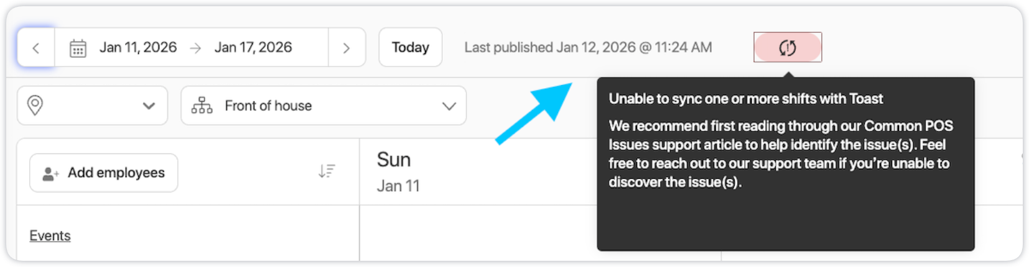Click the org chart icon beside Front of house

tap(202, 106)
